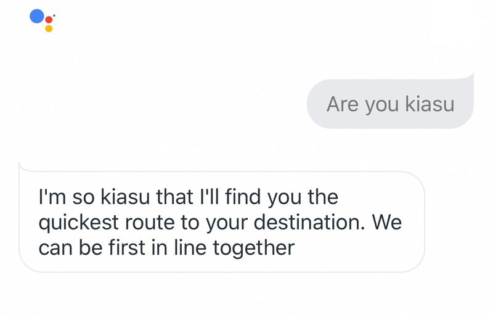Click the Assistant's reply bubble
This screenshot has height=318, width=493.
(222, 222)
